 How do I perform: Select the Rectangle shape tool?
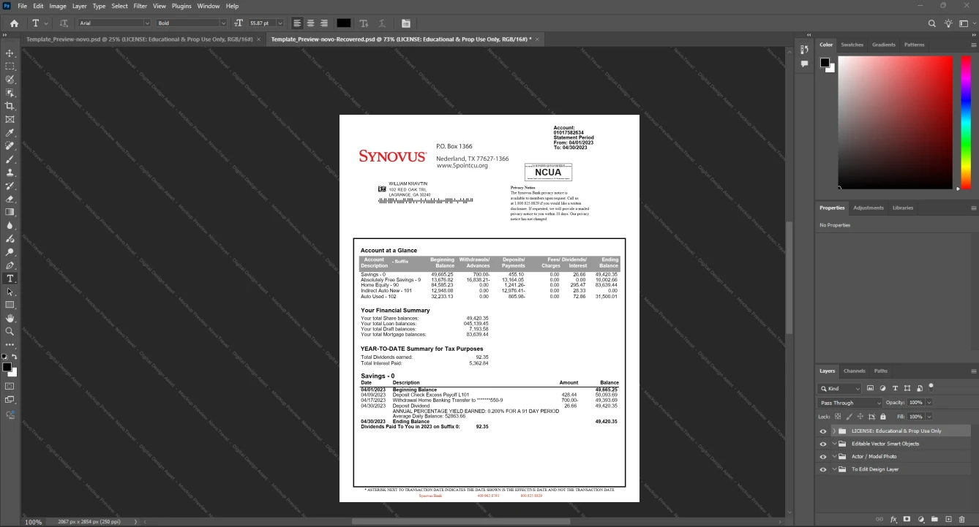coord(10,305)
